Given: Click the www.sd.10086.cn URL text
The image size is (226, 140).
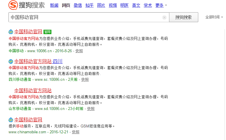Looking at the screenshot, I should (50, 108).
